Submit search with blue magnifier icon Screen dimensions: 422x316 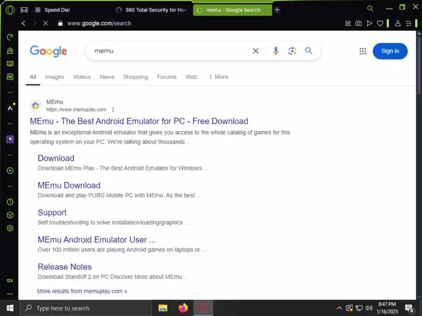(308, 51)
